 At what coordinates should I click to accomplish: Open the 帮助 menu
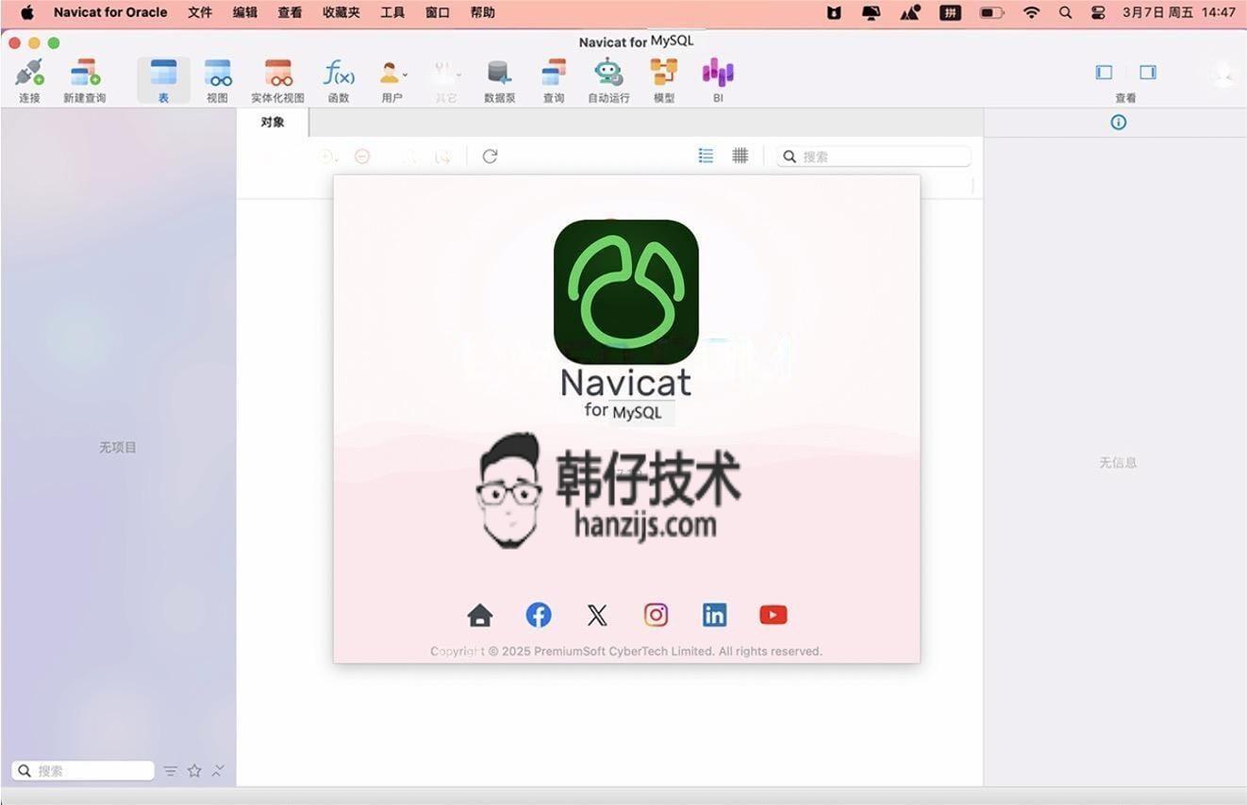(x=482, y=13)
